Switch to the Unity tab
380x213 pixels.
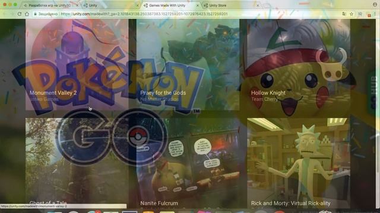point(110,5)
